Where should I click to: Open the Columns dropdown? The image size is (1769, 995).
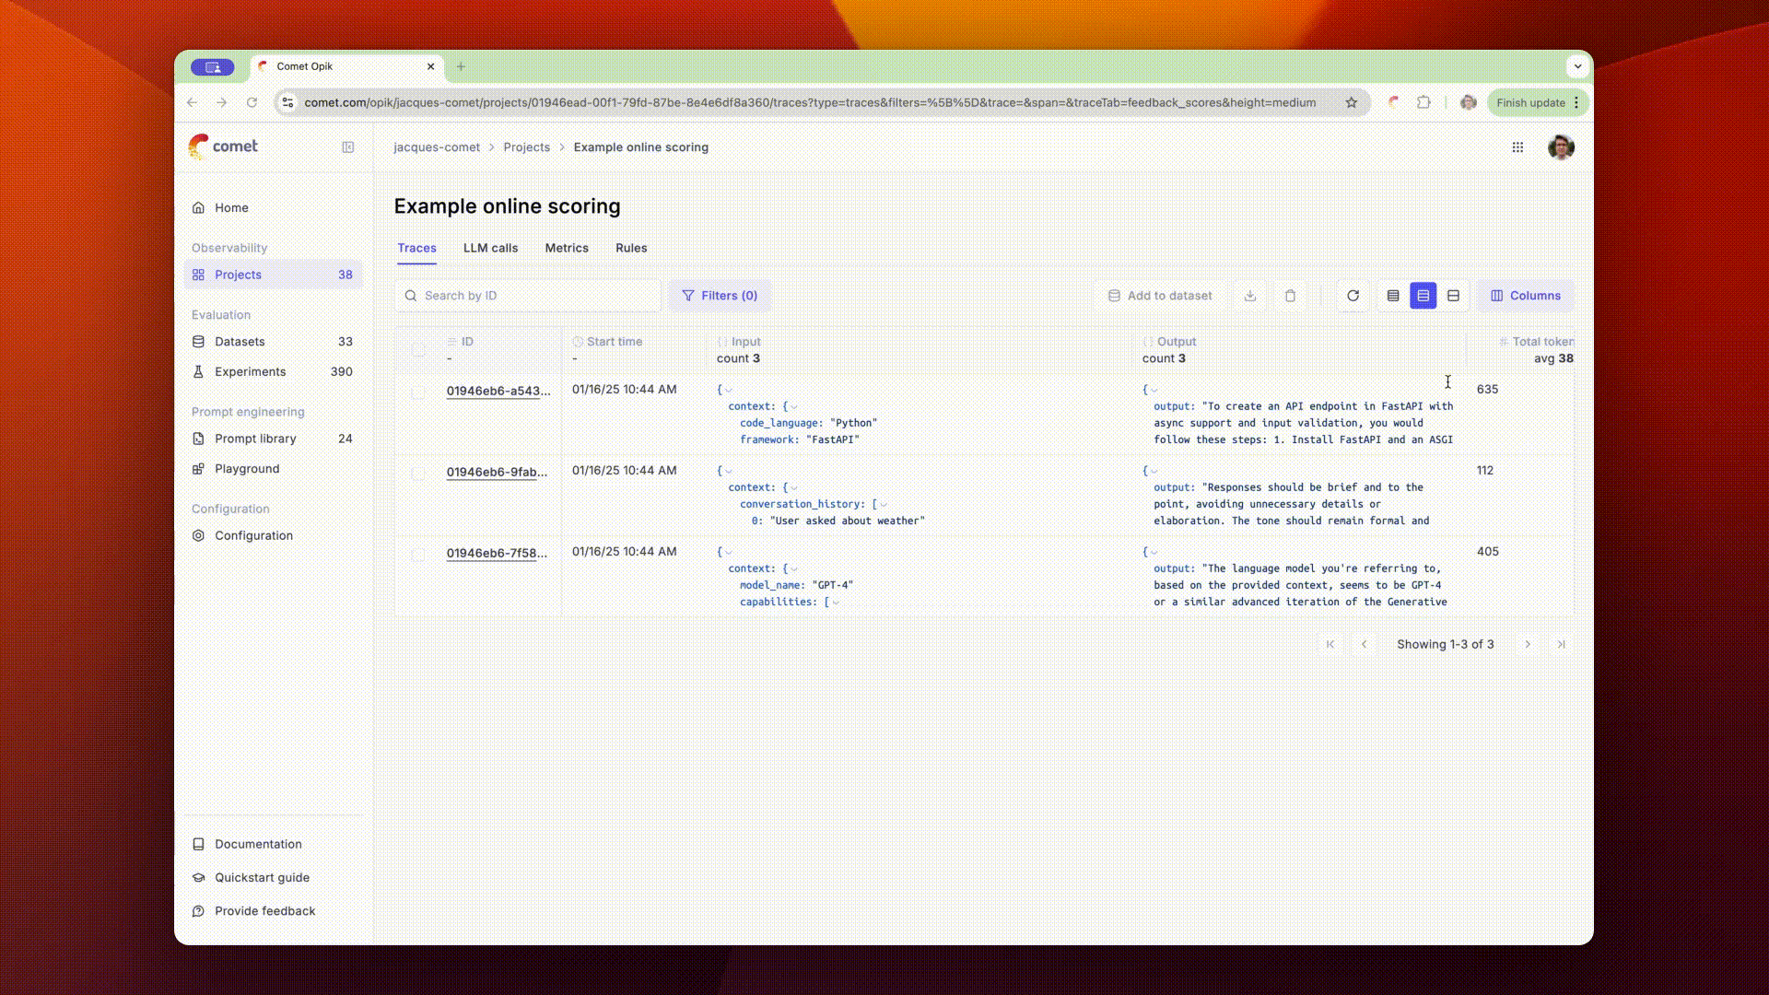[1526, 296]
